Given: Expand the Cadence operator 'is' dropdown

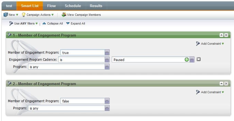Looking at the screenshot, I should 107,60.
